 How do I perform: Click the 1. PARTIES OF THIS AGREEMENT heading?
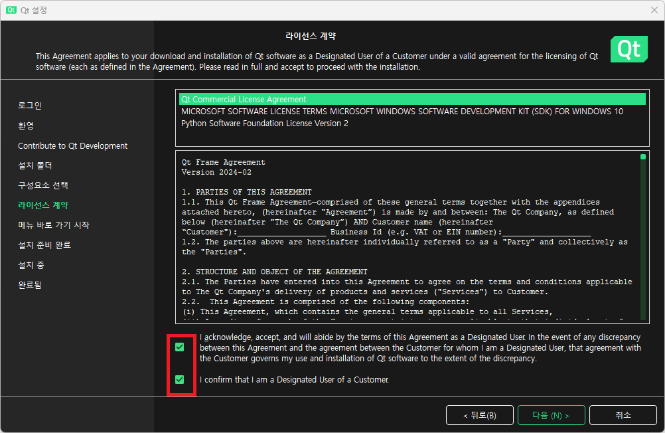(x=247, y=193)
